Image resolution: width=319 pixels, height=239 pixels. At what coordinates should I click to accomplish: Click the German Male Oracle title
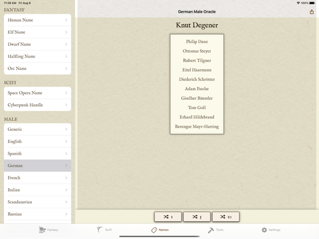tap(196, 12)
